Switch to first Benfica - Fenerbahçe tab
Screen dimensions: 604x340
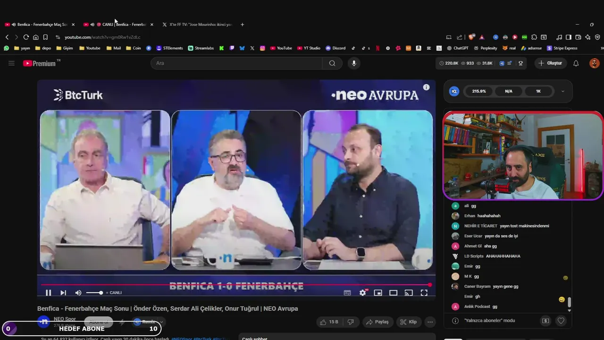(40, 24)
